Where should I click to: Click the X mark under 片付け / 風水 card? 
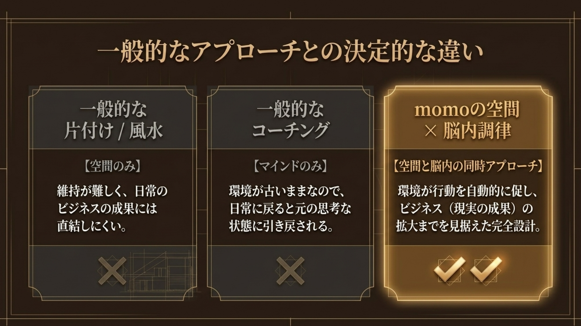click(x=112, y=270)
